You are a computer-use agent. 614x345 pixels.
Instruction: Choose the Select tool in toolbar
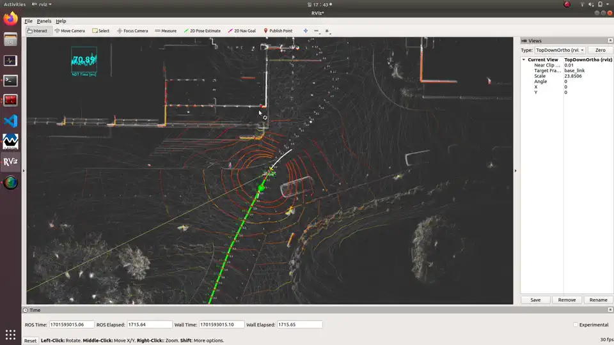[x=101, y=31]
